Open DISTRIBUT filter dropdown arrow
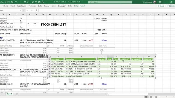This screenshot has width=175, height=98. coord(130,59)
